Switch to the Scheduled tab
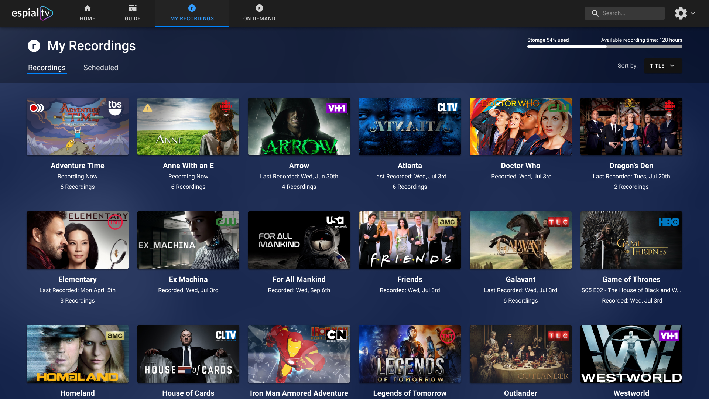The image size is (709, 399). [101, 68]
